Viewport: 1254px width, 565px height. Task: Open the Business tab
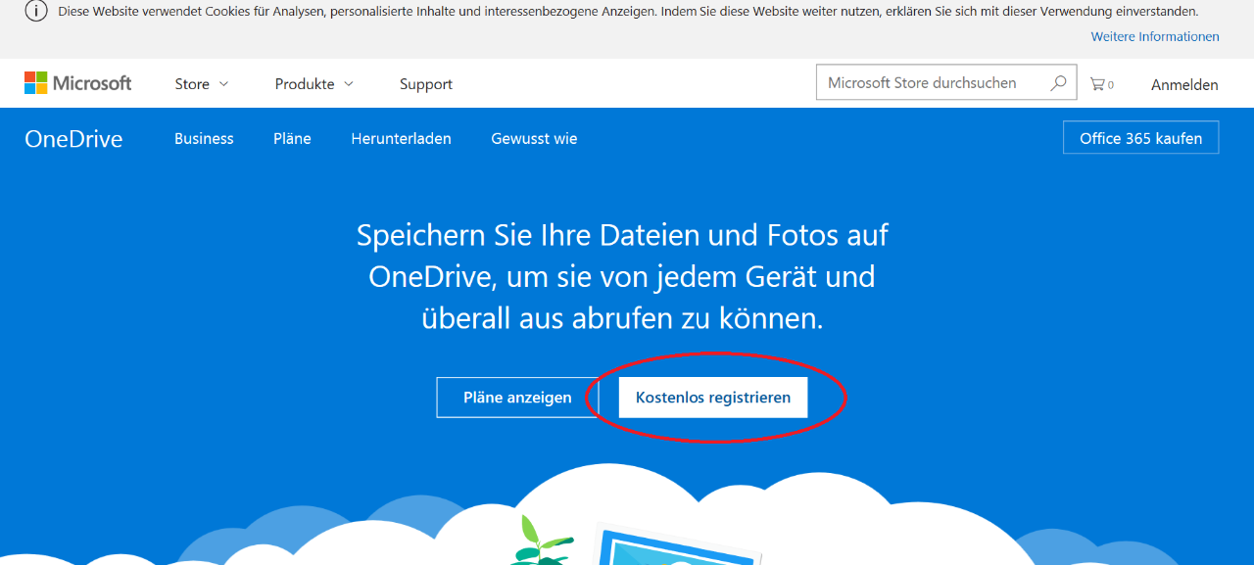(x=204, y=139)
